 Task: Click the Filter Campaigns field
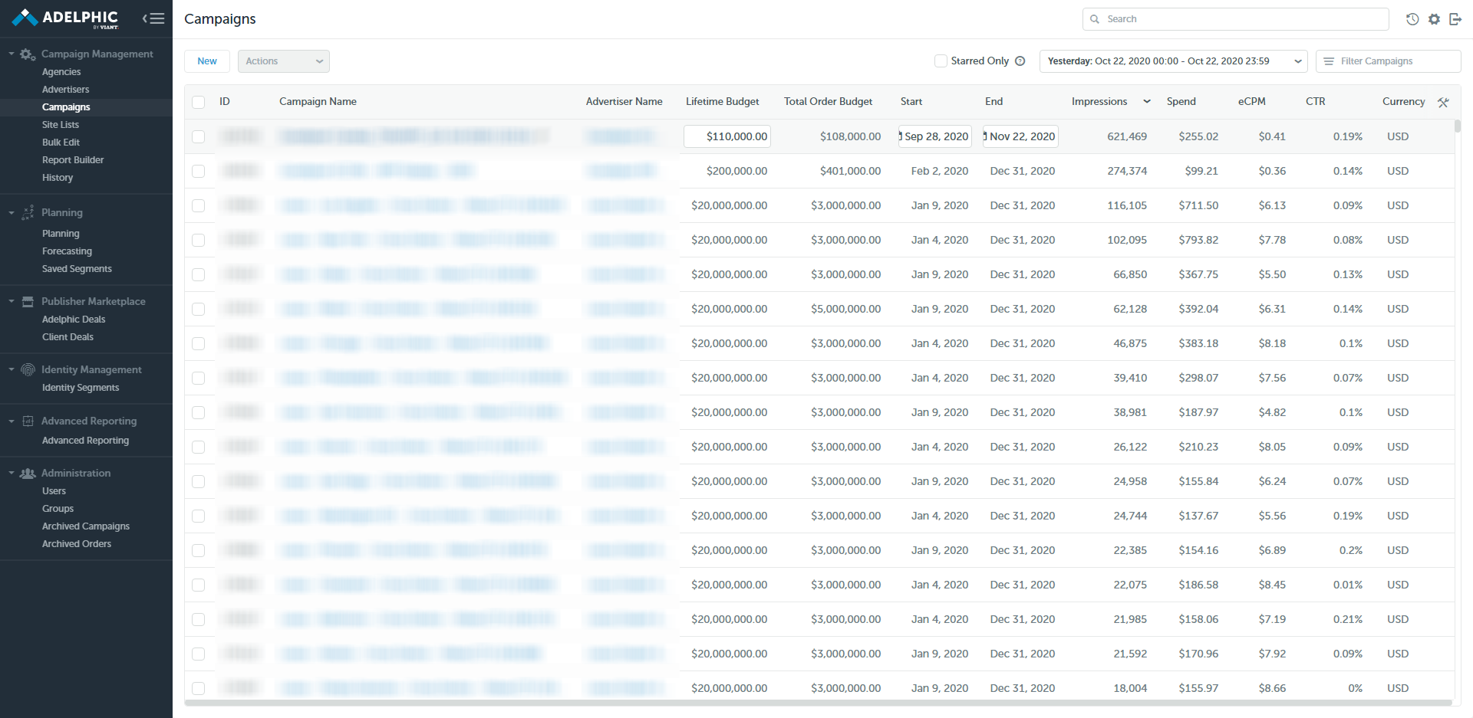[x=1389, y=61]
